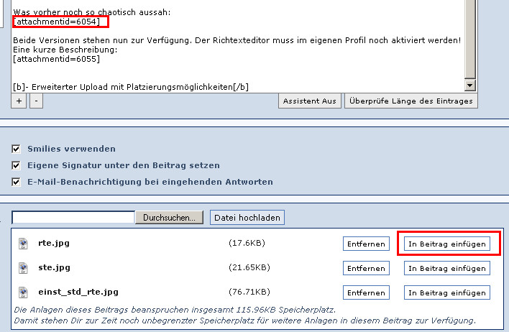Enlarge the text editor with the + button

point(19,101)
